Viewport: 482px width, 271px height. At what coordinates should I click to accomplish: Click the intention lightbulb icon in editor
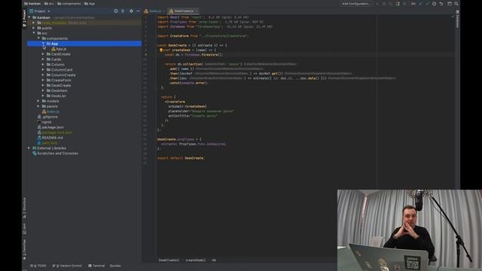160,50
